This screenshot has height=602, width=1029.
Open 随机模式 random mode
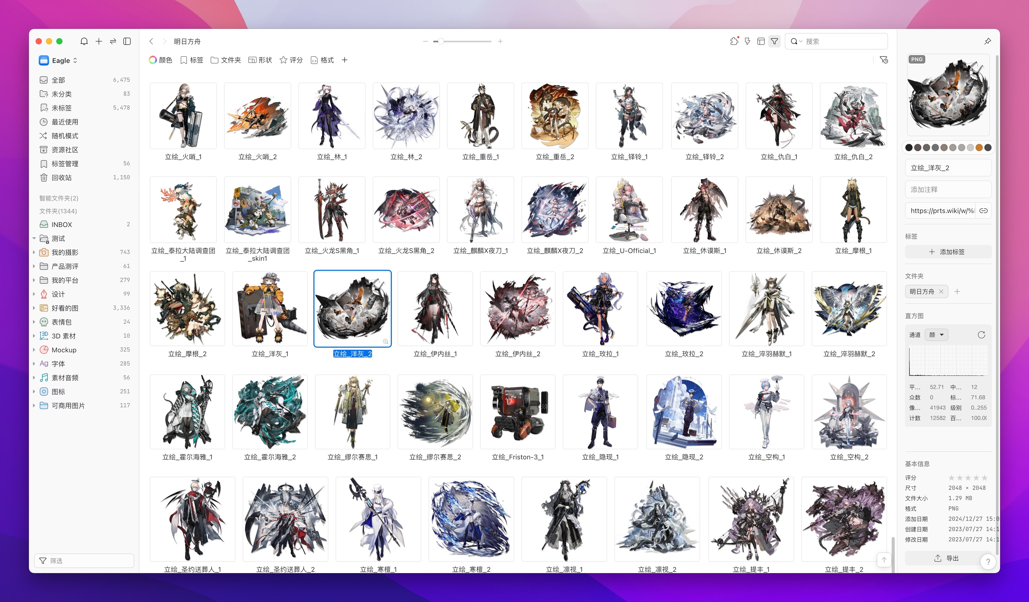click(84, 136)
